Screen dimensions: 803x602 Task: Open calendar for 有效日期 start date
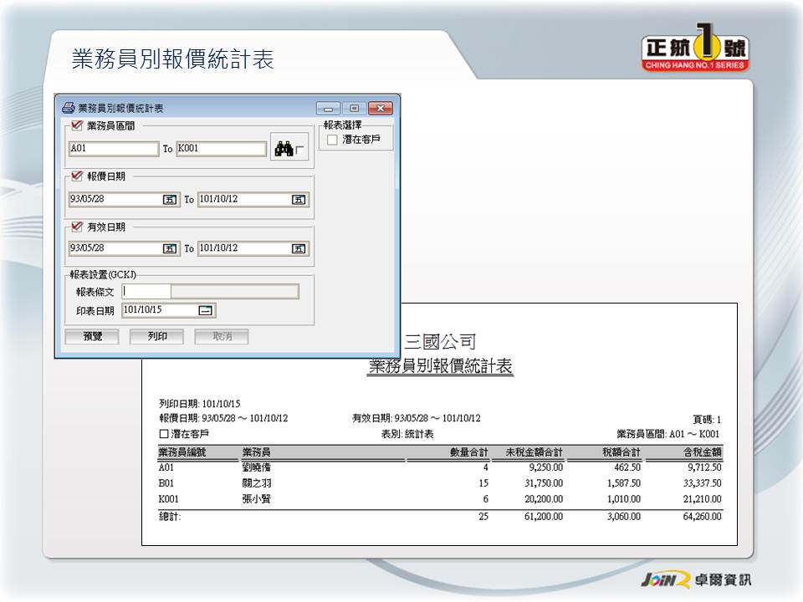(x=170, y=248)
